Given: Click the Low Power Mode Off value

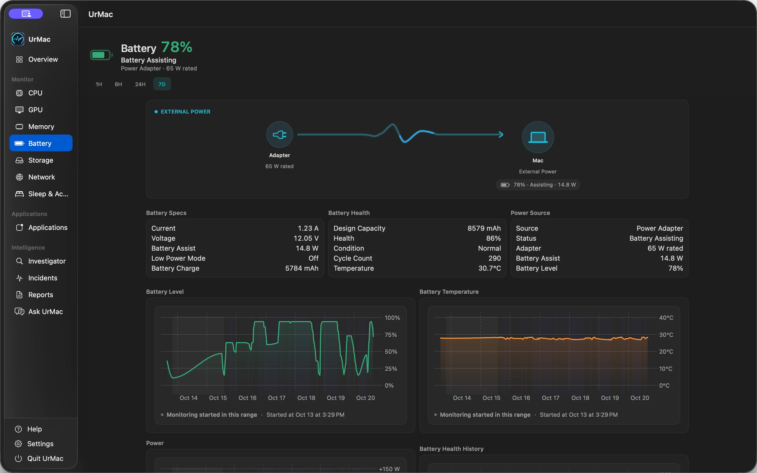Looking at the screenshot, I should [x=313, y=258].
